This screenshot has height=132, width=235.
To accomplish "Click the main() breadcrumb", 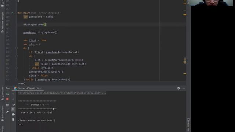I will [x=22, y=84].
